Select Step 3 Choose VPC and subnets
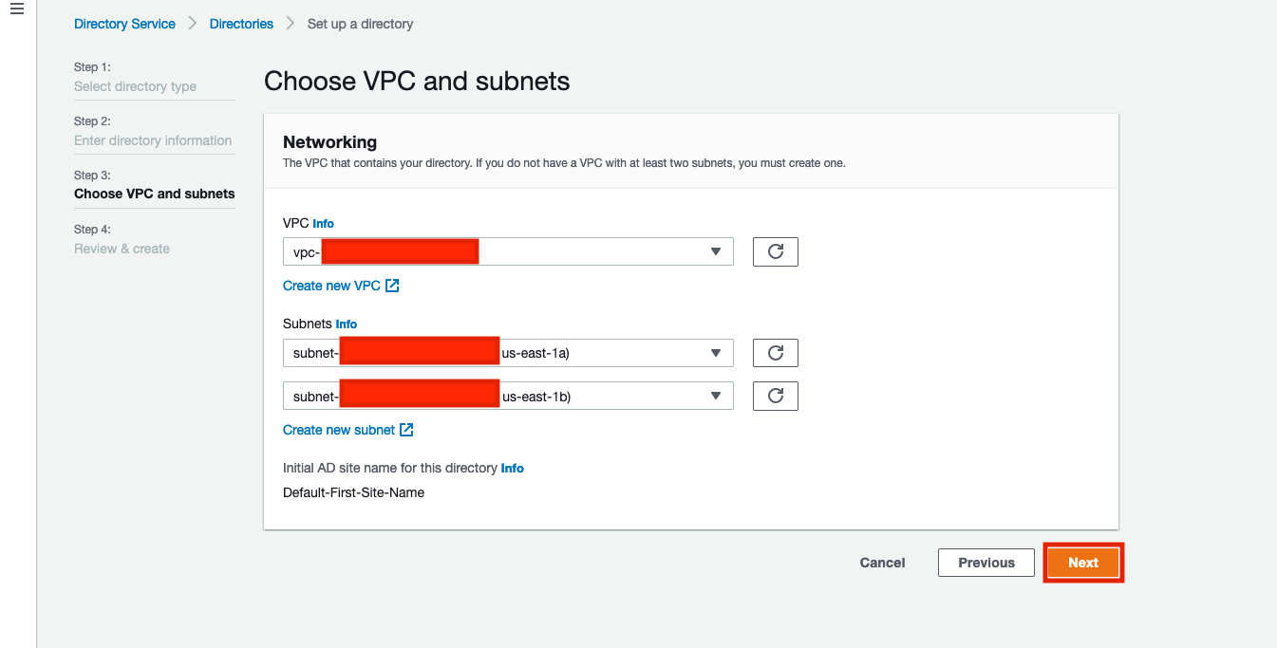The height and width of the screenshot is (648, 1277). click(x=155, y=194)
